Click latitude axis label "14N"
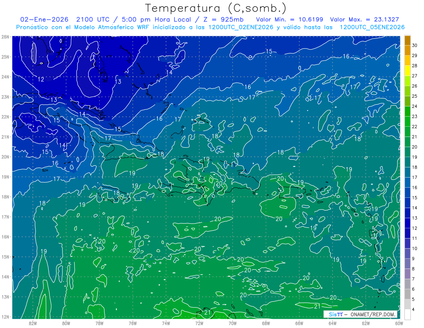This screenshot has height=328, width=424. pos(5,277)
